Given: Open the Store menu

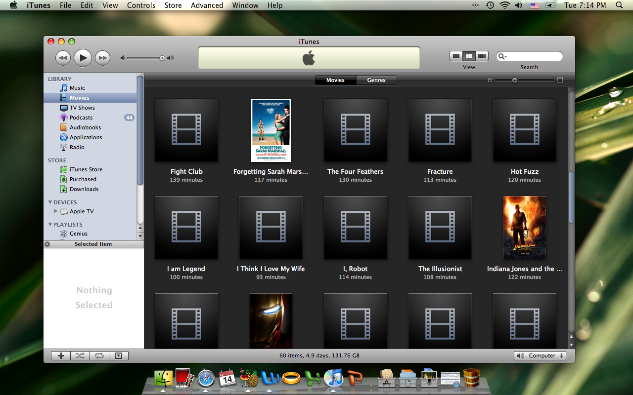Looking at the screenshot, I should [x=173, y=5].
